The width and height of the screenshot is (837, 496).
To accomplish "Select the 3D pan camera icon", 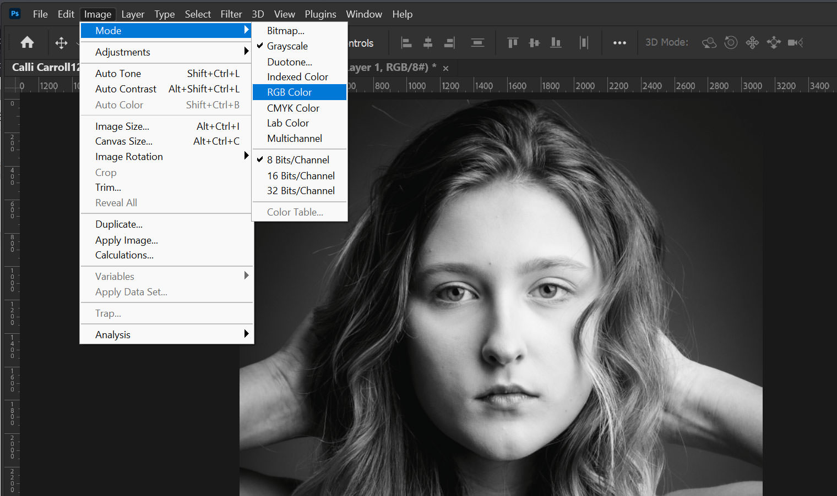I will (752, 42).
